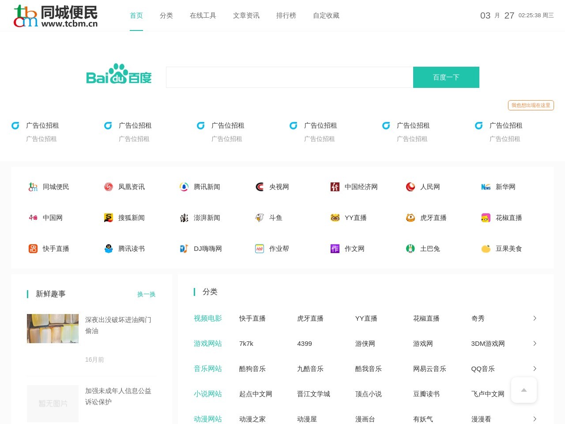Select the 豆果美食 icon
This screenshot has width=565, height=424.
[x=486, y=248]
